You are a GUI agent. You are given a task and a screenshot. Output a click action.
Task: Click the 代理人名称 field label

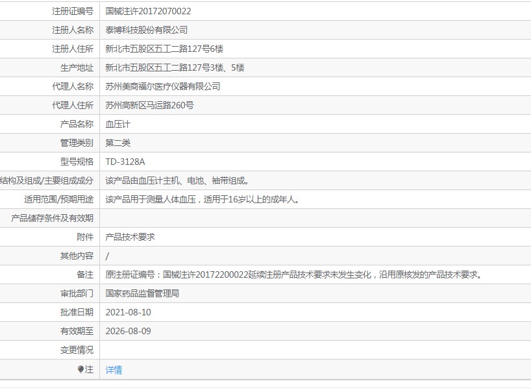[73, 86]
